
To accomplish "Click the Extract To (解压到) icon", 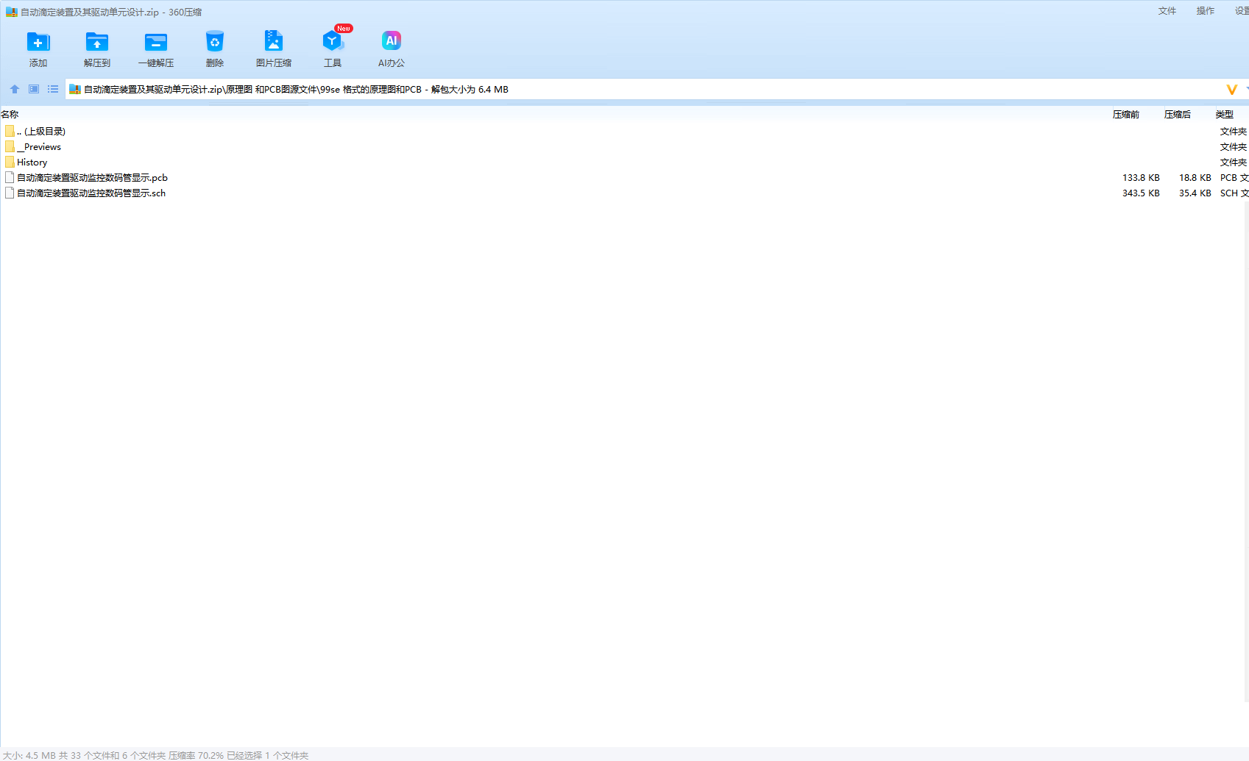I will 97,43.
